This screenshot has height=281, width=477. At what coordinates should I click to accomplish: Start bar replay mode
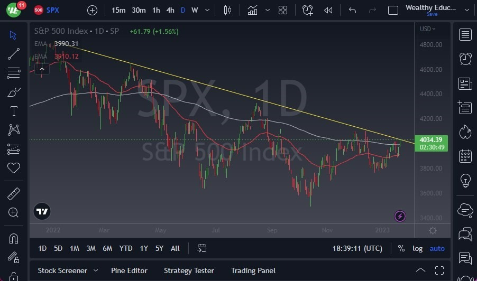click(328, 11)
